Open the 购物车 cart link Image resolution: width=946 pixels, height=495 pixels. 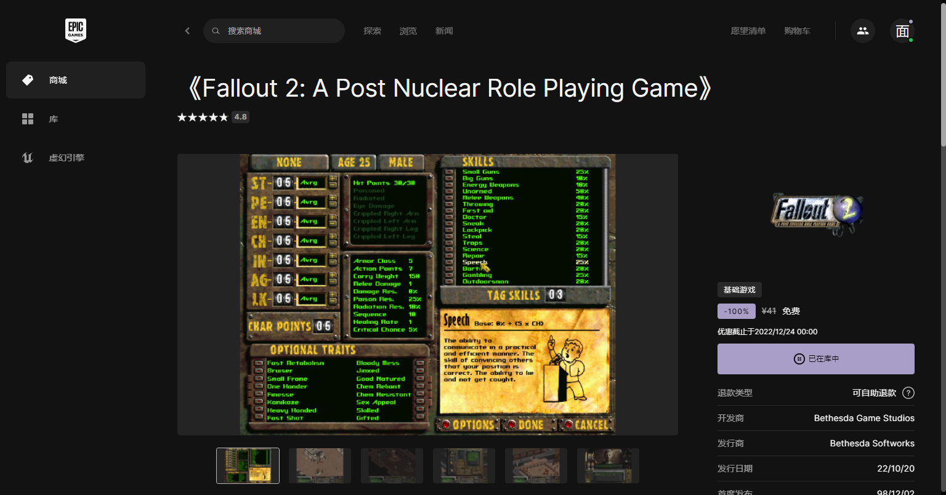pos(797,31)
